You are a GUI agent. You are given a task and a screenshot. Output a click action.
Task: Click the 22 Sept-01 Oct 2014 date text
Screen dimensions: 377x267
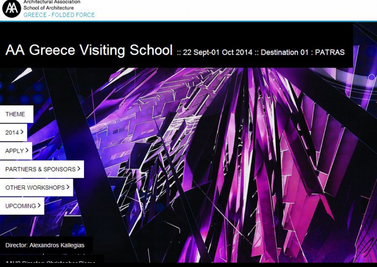click(218, 52)
